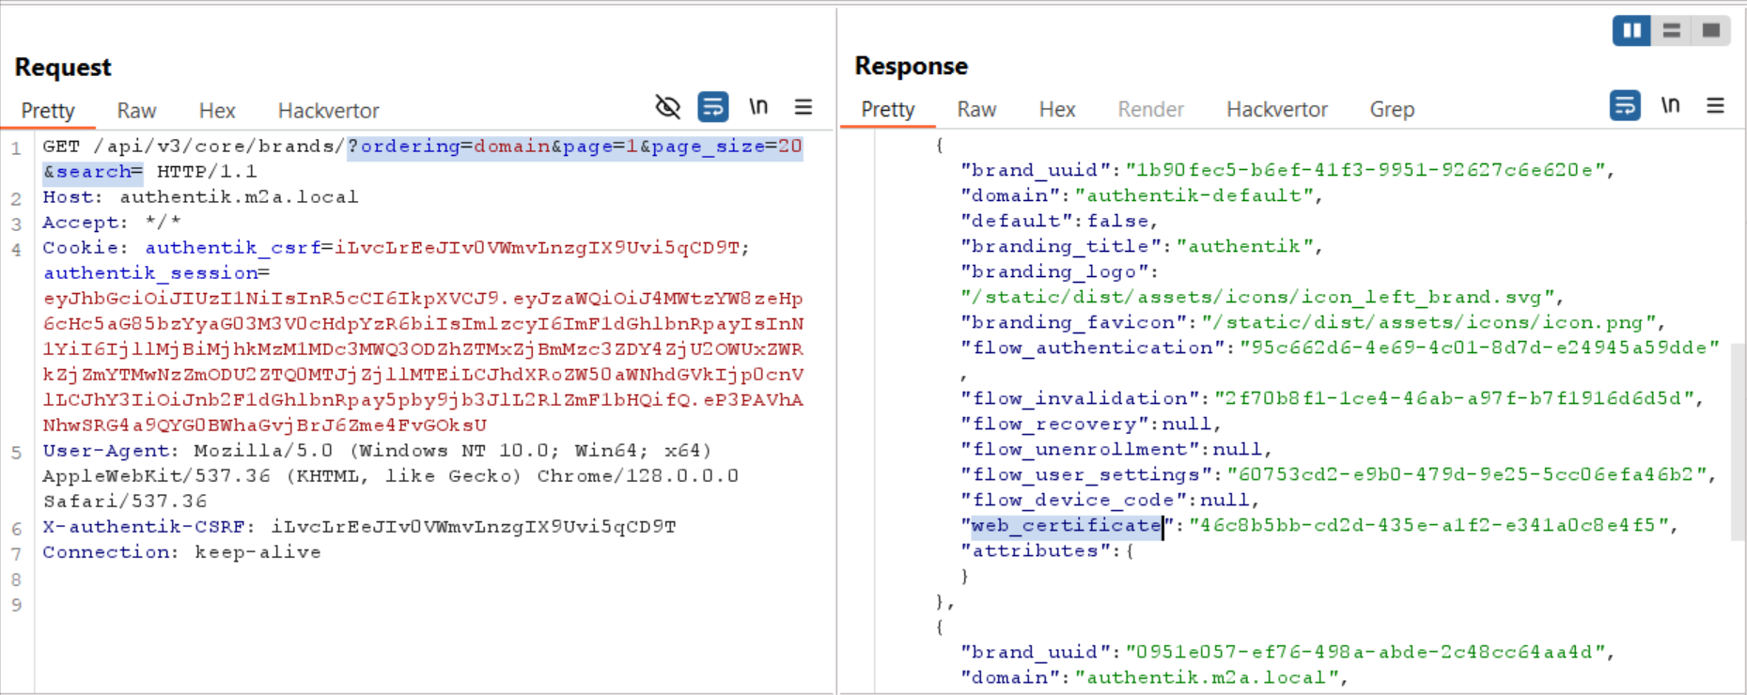Click the Request panel heading
This screenshot has width=1747, height=695.
[63, 68]
